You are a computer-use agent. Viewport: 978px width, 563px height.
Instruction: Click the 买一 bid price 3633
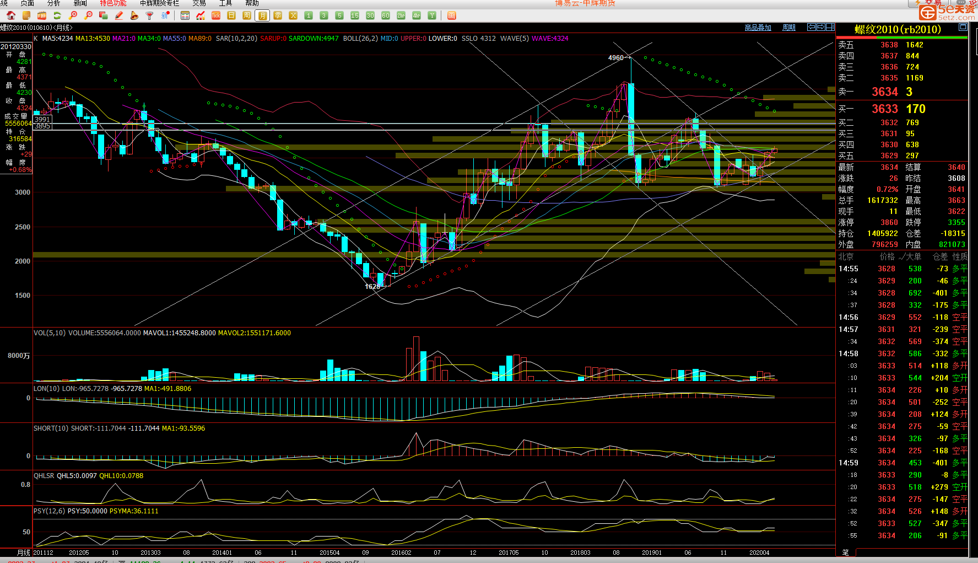coord(885,109)
